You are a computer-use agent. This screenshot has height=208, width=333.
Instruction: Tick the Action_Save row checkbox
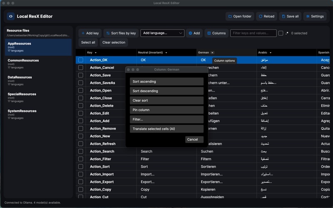[x=81, y=75]
